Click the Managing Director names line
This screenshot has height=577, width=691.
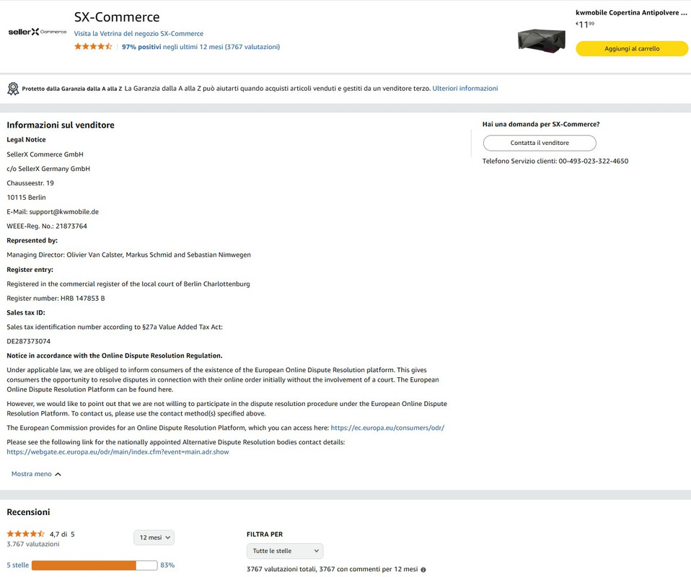pos(128,255)
